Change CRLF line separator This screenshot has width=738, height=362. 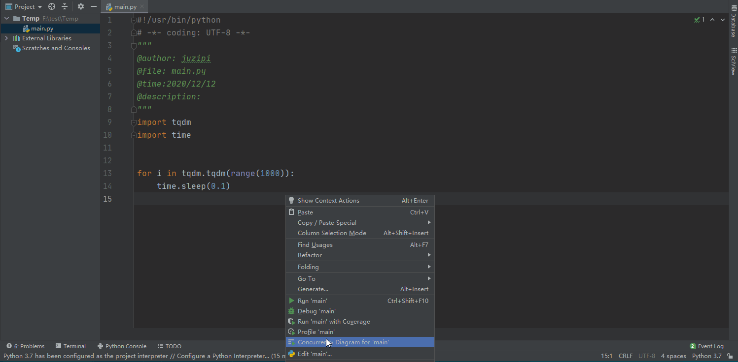(626, 356)
